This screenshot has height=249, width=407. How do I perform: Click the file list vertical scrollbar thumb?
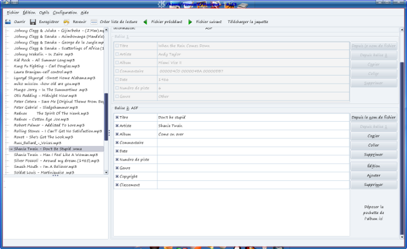click(106, 117)
